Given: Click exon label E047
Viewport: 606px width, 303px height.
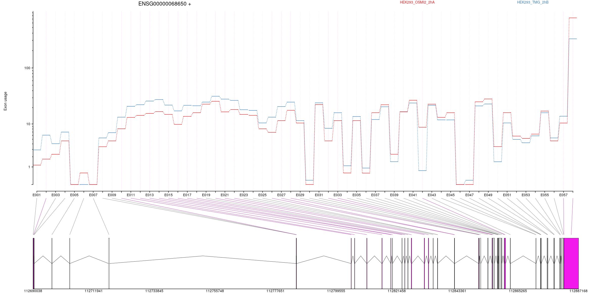Looking at the screenshot, I should click(x=469, y=195).
